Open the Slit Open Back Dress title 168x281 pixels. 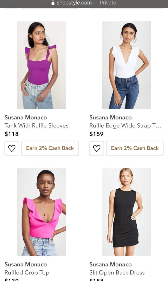(117, 273)
